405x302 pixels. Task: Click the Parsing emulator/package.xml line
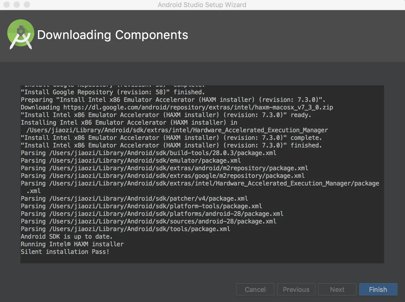(x=131, y=160)
